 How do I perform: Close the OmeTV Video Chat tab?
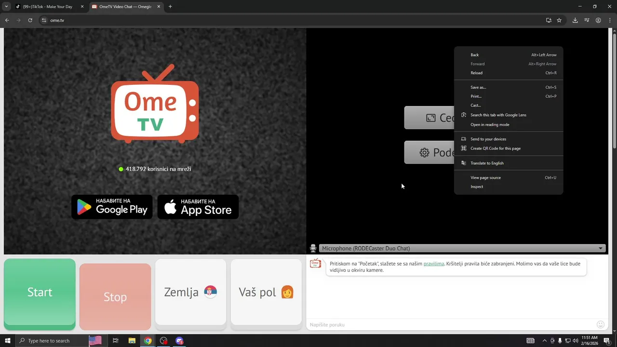click(159, 7)
